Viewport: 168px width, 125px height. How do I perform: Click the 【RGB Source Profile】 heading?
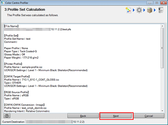tap(17, 92)
